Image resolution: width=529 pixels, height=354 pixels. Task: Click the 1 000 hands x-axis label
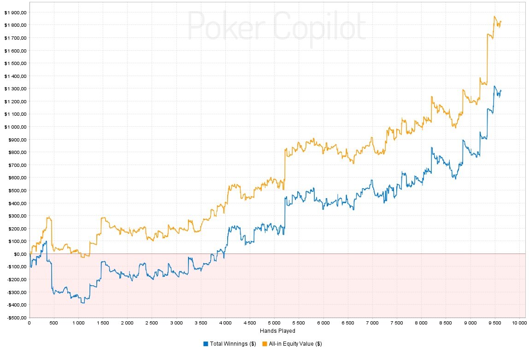[x=78, y=323]
